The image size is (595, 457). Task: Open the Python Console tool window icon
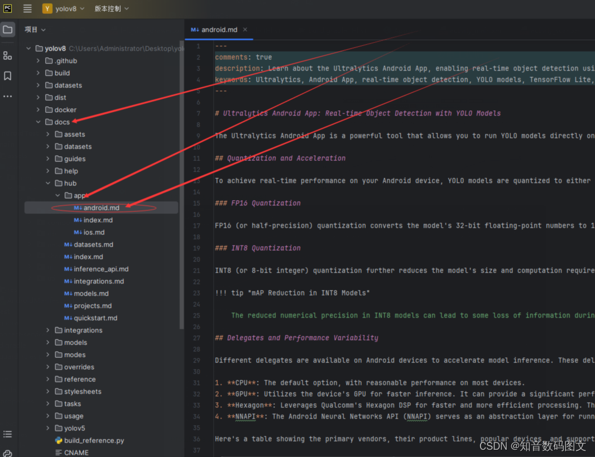[x=8, y=453]
